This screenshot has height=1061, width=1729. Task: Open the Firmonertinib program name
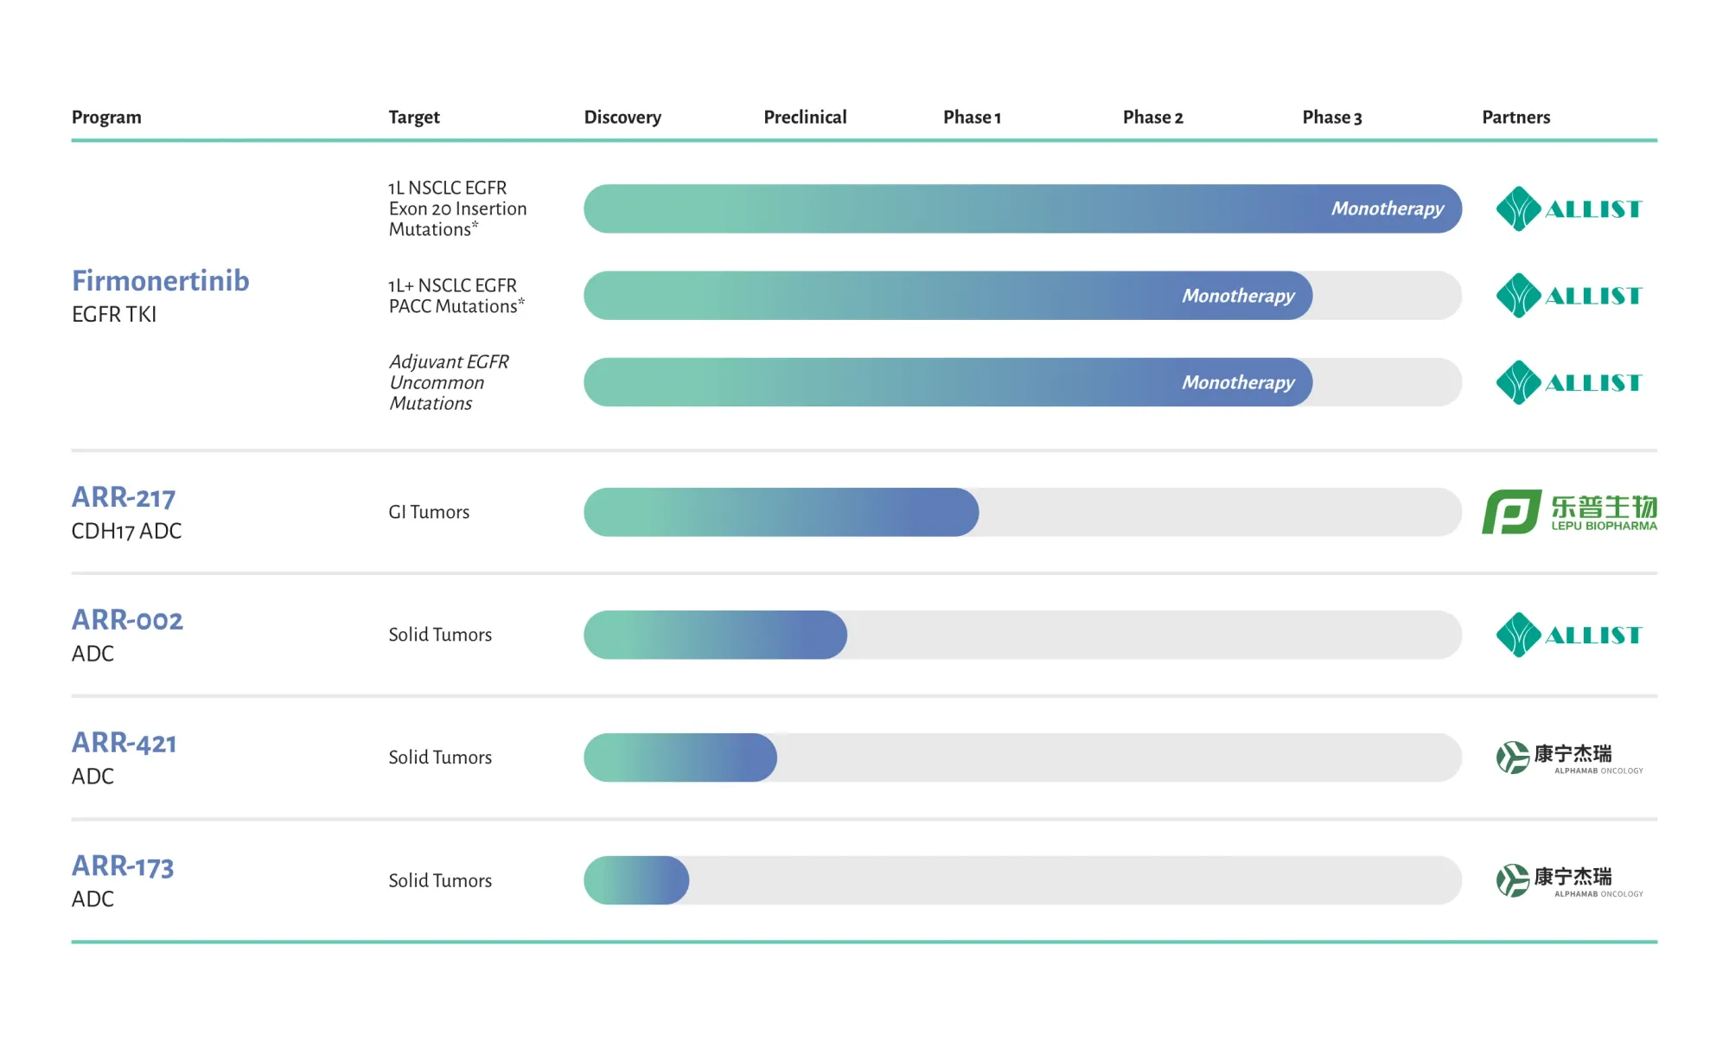pos(161,281)
